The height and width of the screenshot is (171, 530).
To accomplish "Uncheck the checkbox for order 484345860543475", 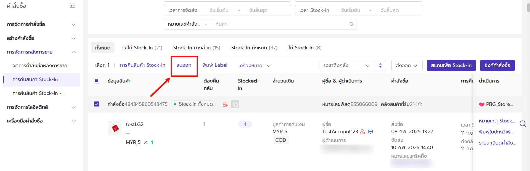I will 97,104.
